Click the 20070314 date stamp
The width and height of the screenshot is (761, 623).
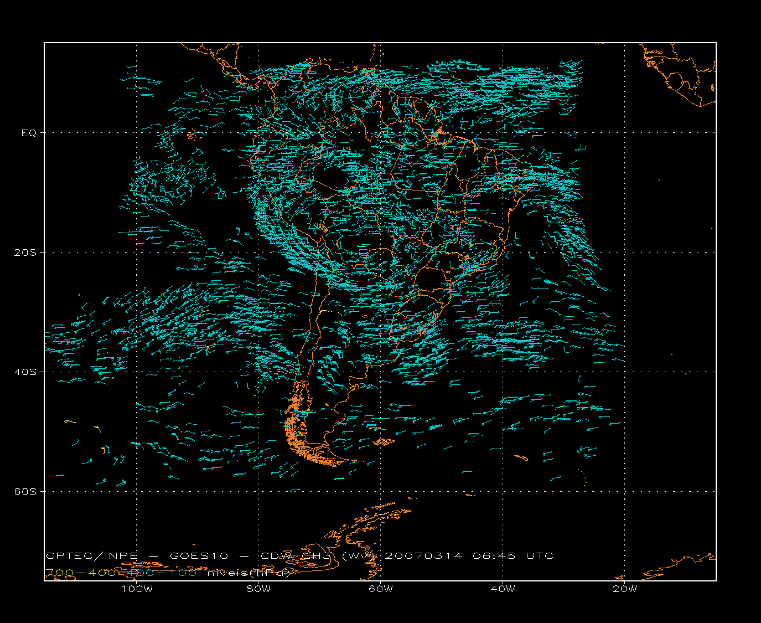click(x=423, y=555)
